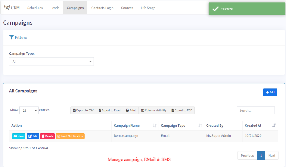Switch to the Schedules tab

coord(35,8)
